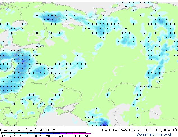The image size is (178, 137).
Task: Pick the 40–45 mm magenta legend swatch
Action: click(76, 133)
